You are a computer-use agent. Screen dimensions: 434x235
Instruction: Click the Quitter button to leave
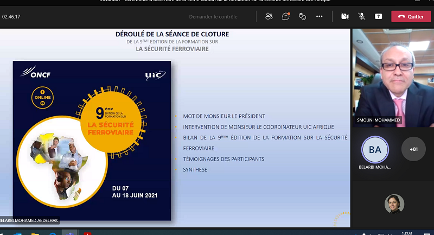click(411, 17)
